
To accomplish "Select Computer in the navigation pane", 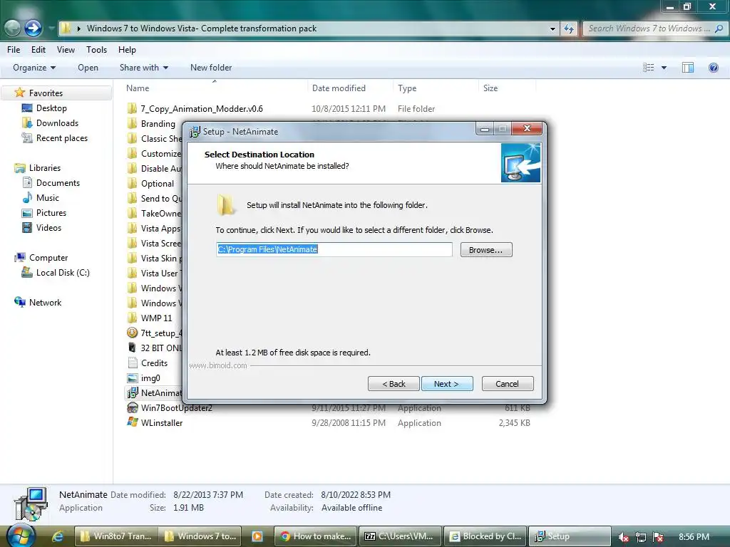I will 48,257.
